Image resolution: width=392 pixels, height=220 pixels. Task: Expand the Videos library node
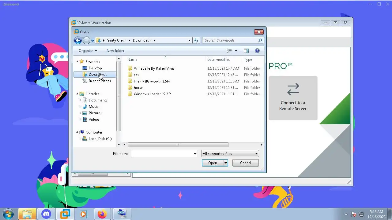tap(81, 119)
